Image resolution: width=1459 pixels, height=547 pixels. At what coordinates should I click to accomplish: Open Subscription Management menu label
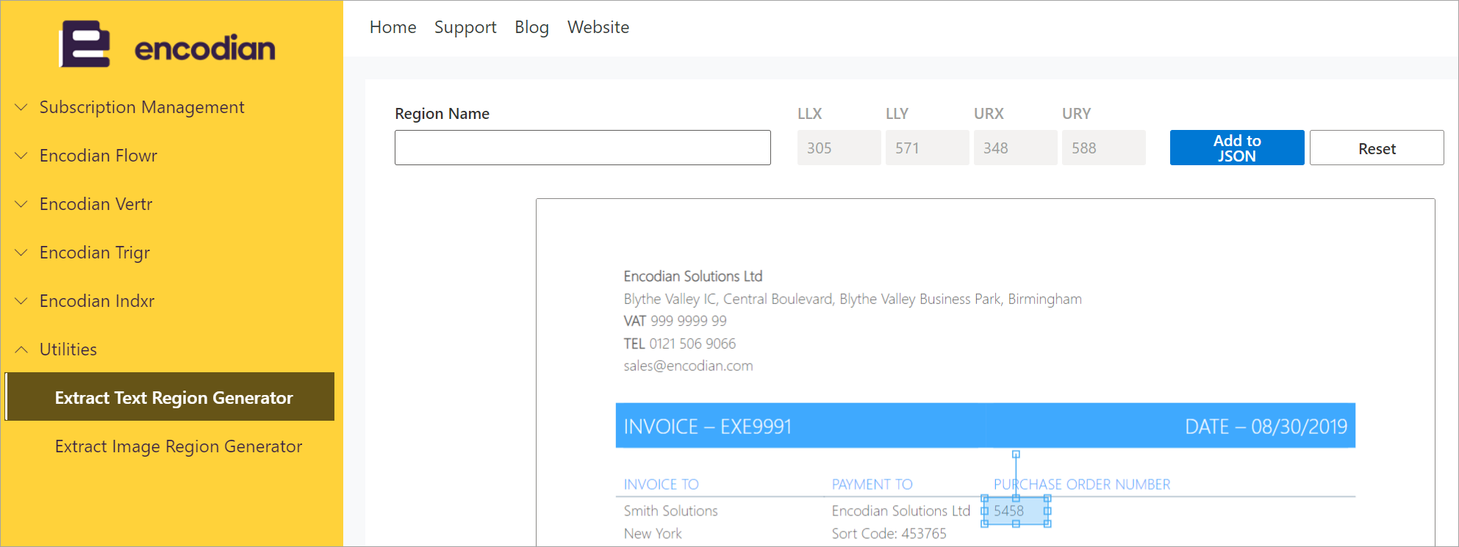tap(142, 107)
